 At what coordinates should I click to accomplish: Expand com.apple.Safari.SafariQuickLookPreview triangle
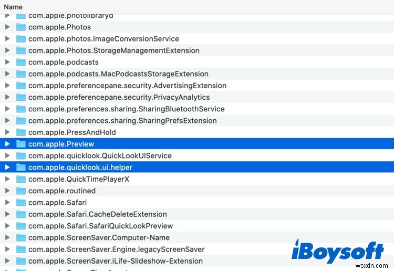7,225
